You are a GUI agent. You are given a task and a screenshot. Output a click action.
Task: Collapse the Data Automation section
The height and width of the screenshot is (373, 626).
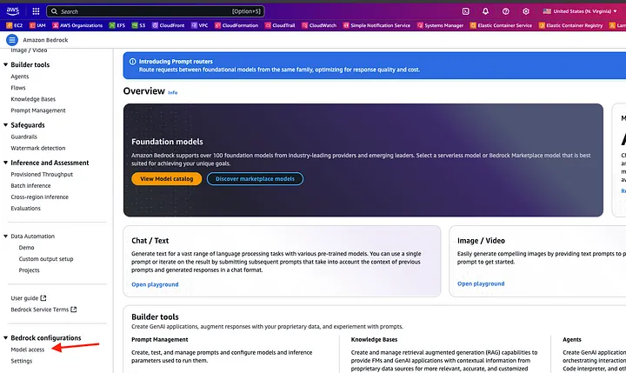pos(5,236)
